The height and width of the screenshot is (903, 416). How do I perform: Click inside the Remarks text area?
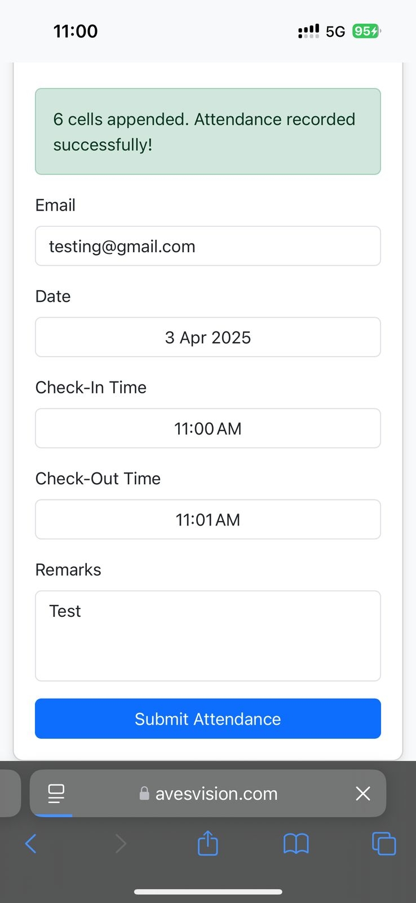coord(208,636)
